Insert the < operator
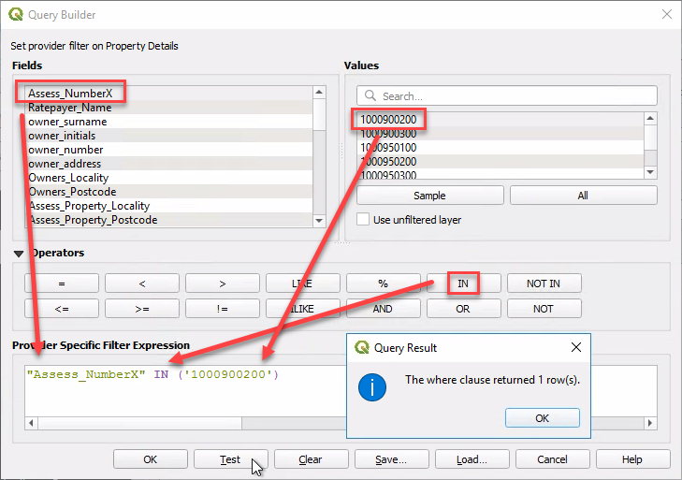This screenshot has height=480, width=682. (142, 284)
